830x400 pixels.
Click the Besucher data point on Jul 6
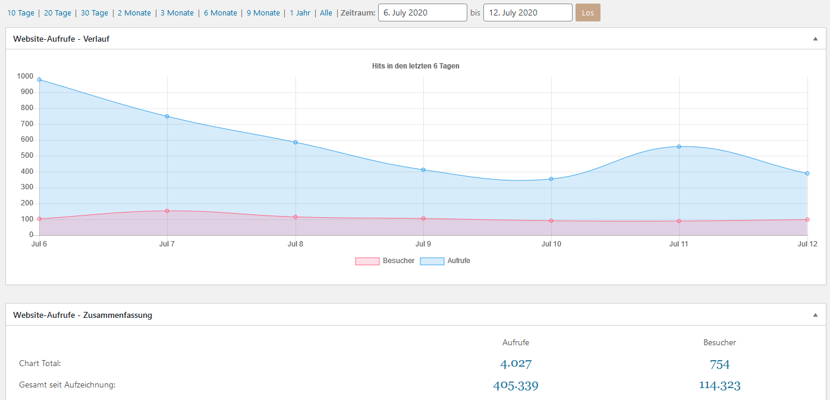coord(39,219)
